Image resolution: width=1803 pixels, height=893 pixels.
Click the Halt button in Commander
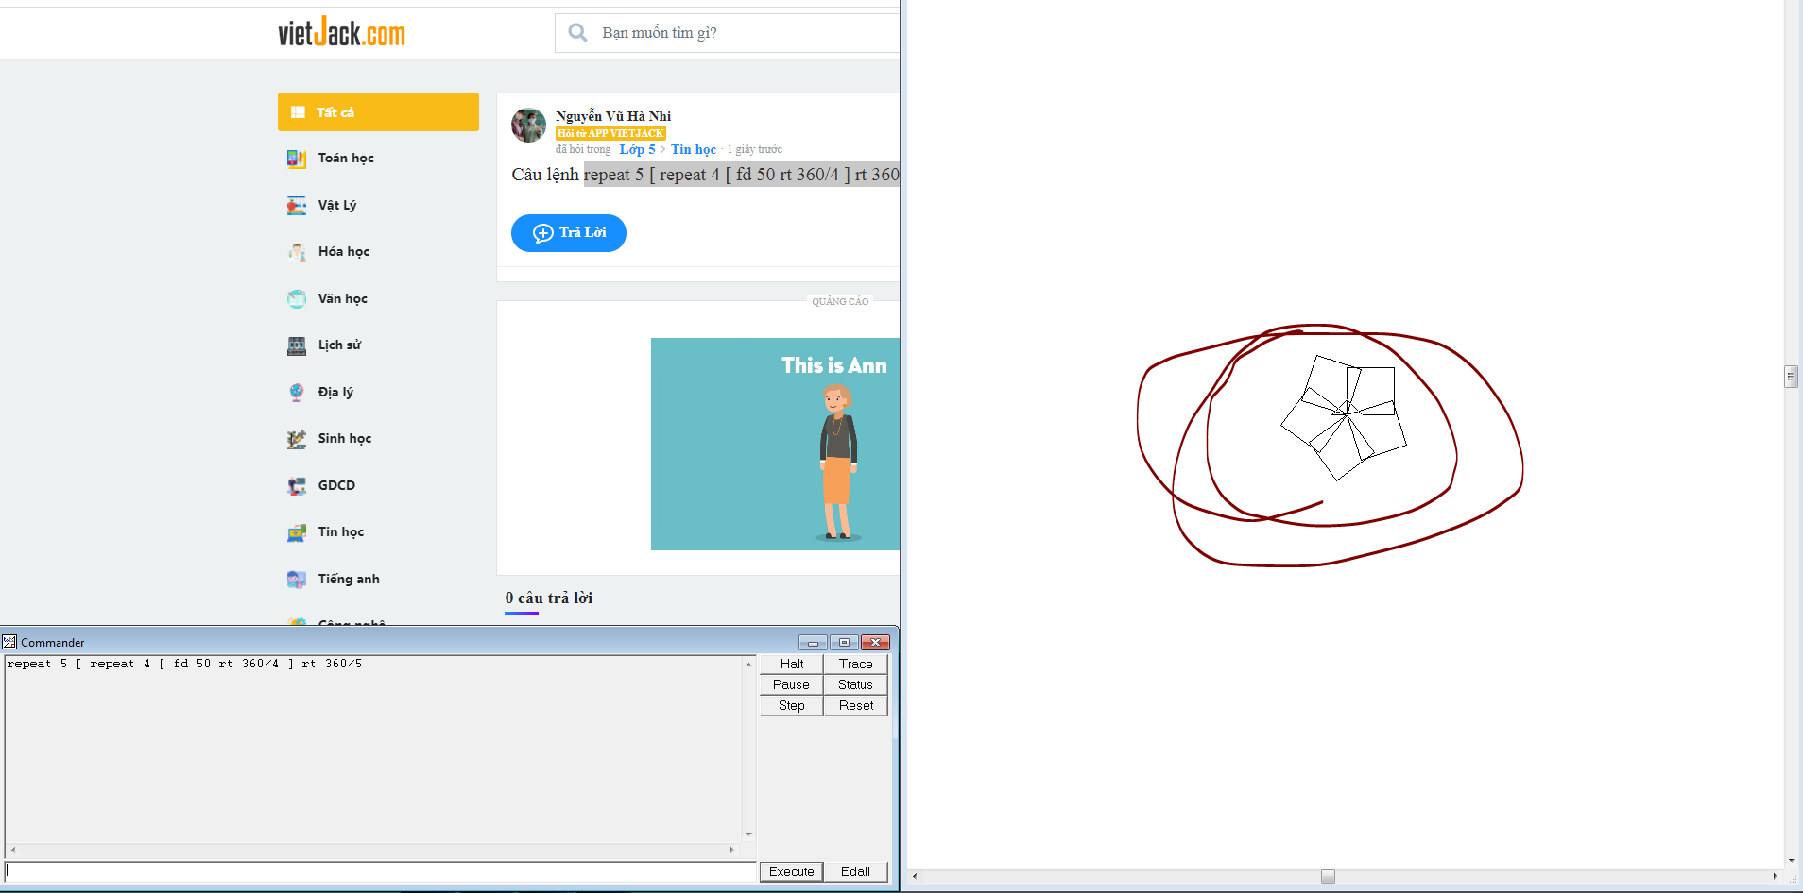[x=792, y=665]
